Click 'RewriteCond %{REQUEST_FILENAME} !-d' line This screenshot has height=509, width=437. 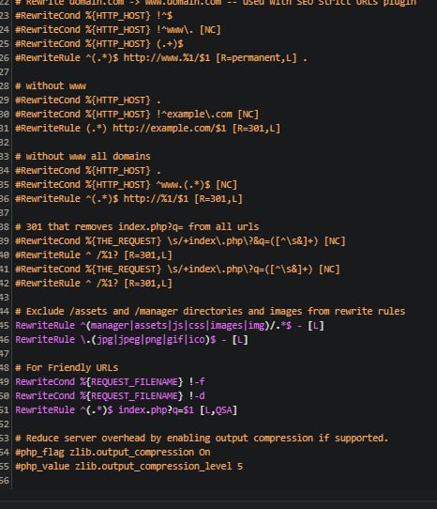point(111,396)
